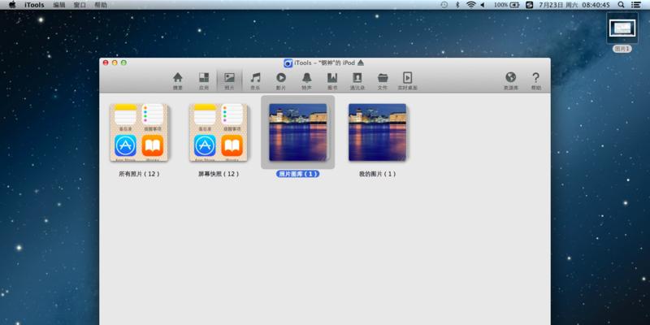Screen dimensions: 650x325
Task: Open the Music (音乐) section
Action: pyautogui.click(x=255, y=79)
